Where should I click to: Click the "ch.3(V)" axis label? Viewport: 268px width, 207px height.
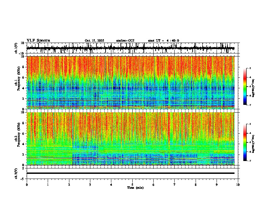(x=16, y=174)
